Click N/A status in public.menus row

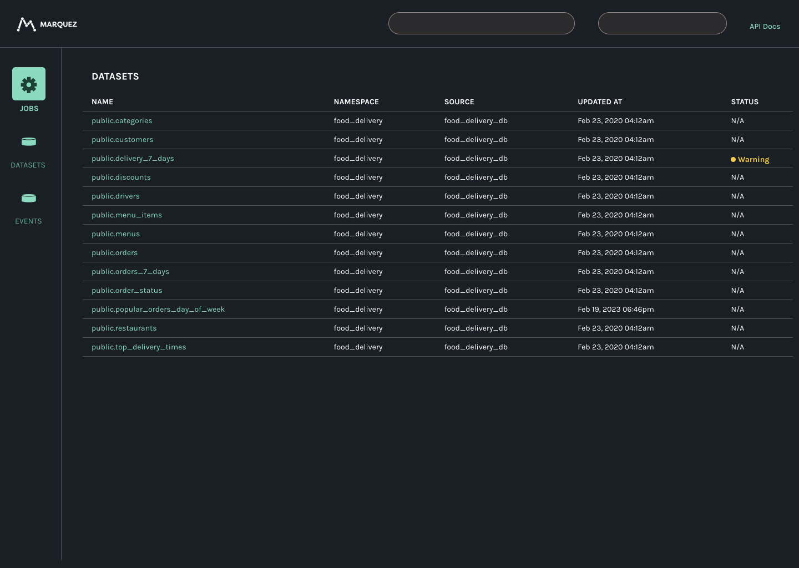(737, 234)
